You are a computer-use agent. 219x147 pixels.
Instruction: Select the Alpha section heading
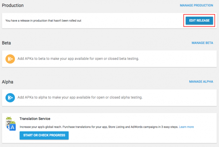pos(8,82)
